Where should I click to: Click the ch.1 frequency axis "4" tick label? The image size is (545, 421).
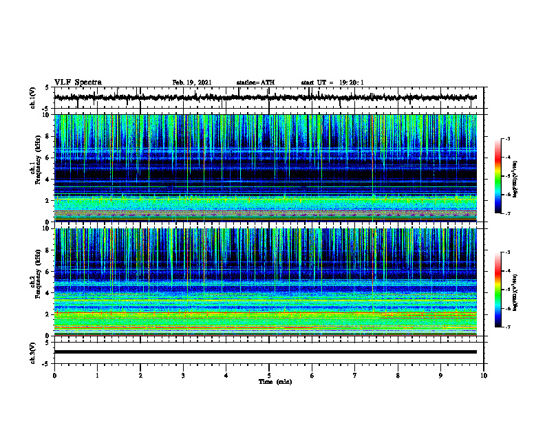coord(47,180)
